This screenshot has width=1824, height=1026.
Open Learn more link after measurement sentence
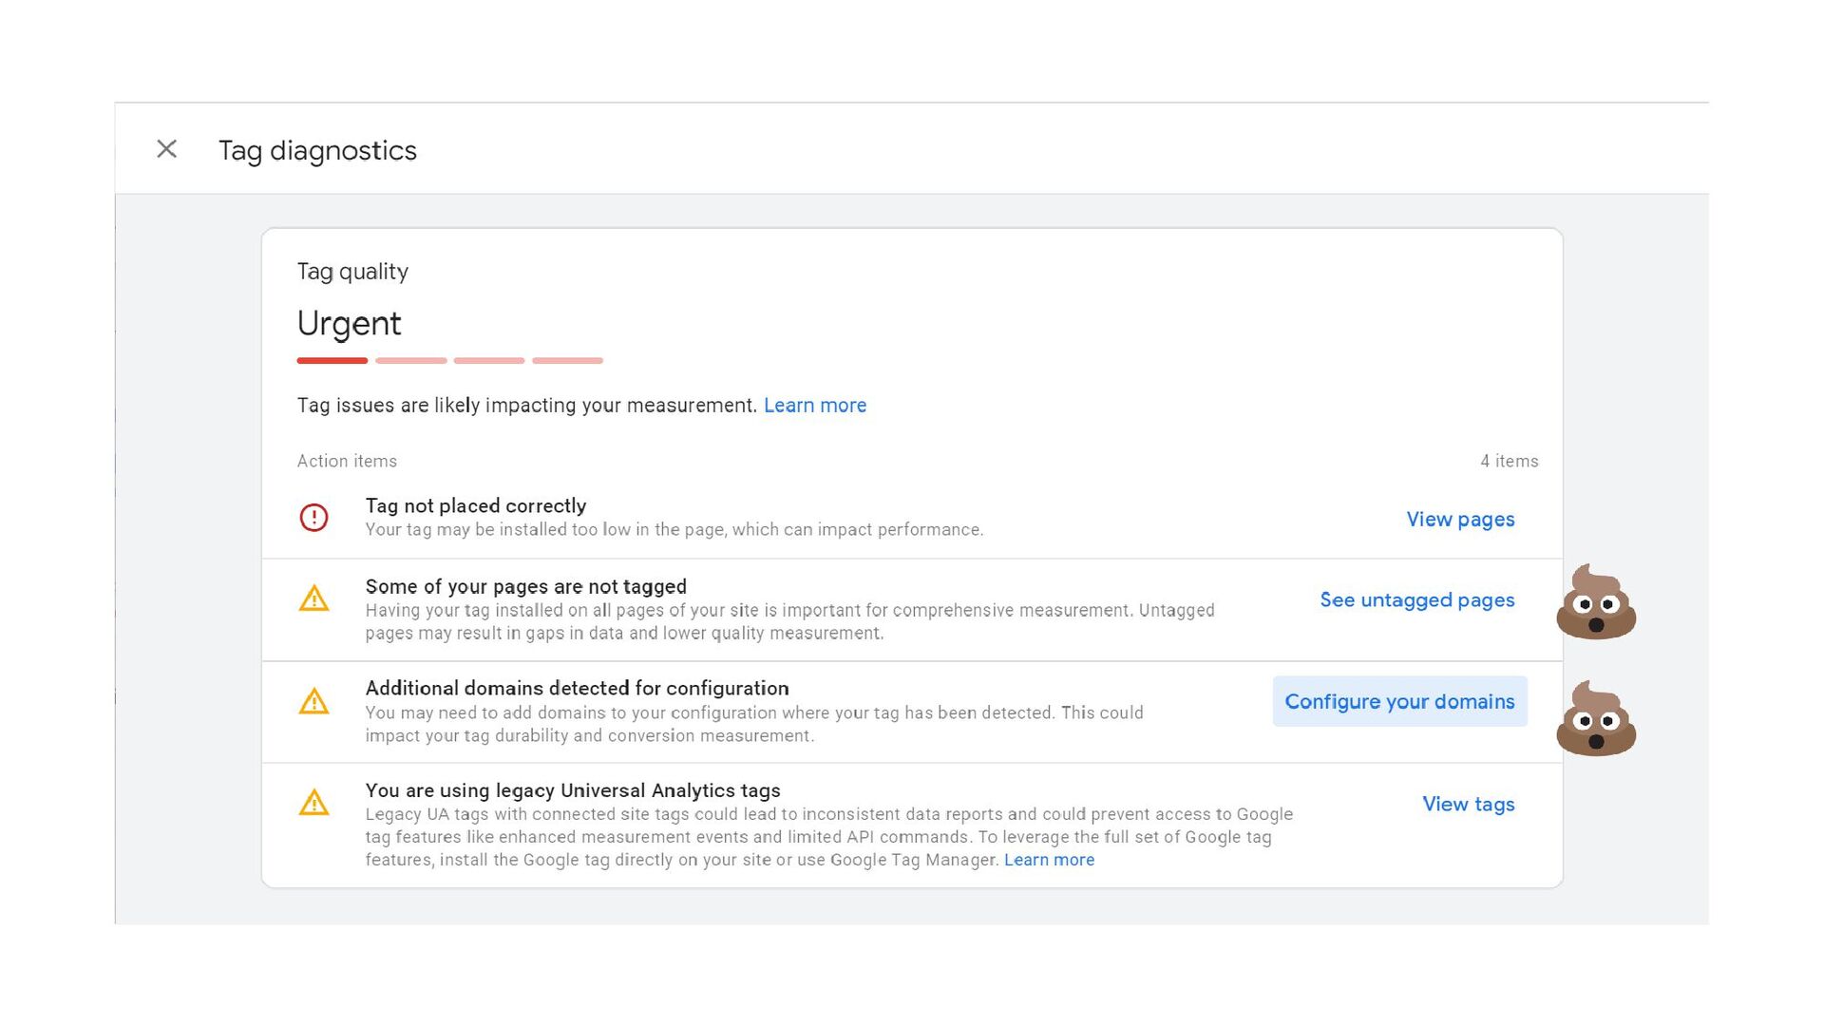pyautogui.click(x=815, y=406)
